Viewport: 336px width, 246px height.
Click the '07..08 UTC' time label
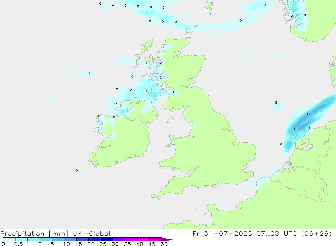click(277, 233)
